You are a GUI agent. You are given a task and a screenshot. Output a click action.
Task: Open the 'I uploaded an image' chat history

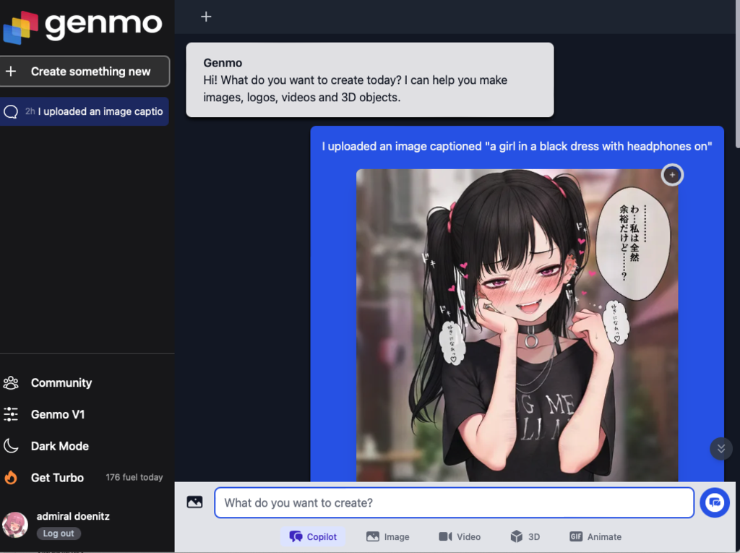click(x=85, y=111)
